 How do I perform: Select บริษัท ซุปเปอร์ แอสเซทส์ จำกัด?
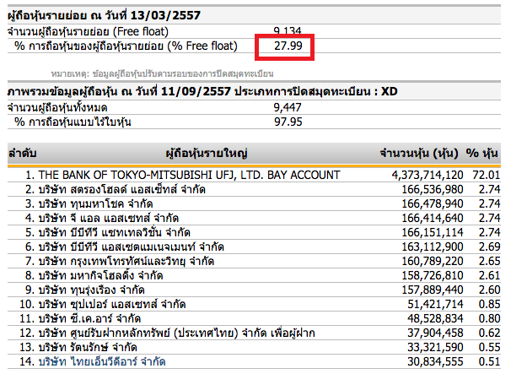pos(112,304)
